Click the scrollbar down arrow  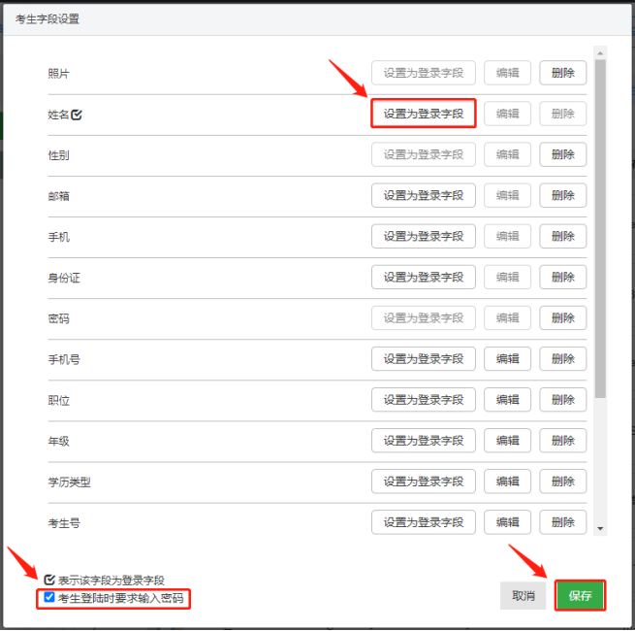(x=600, y=529)
